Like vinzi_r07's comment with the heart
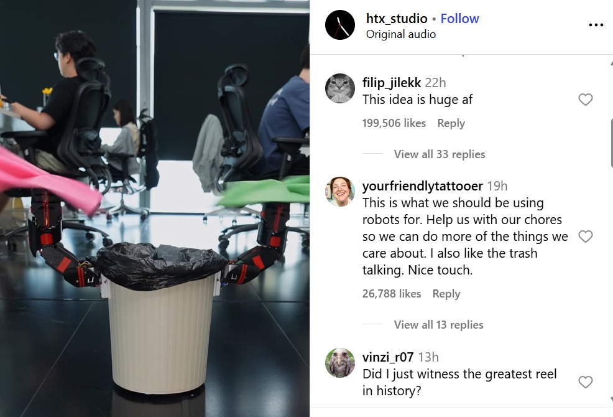This screenshot has height=417, width=613. point(585,382)
